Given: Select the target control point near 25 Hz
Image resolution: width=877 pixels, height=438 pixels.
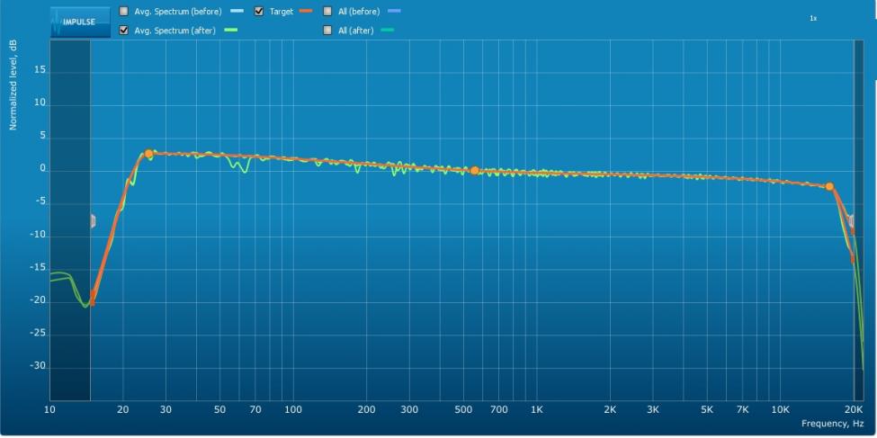Looking at the screenshot, I should pyautogui.click(x=148, y=154).
